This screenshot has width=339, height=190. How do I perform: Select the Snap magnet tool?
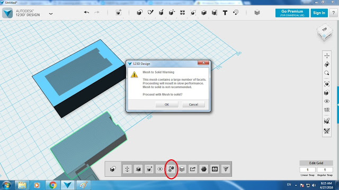click(236, 13)
